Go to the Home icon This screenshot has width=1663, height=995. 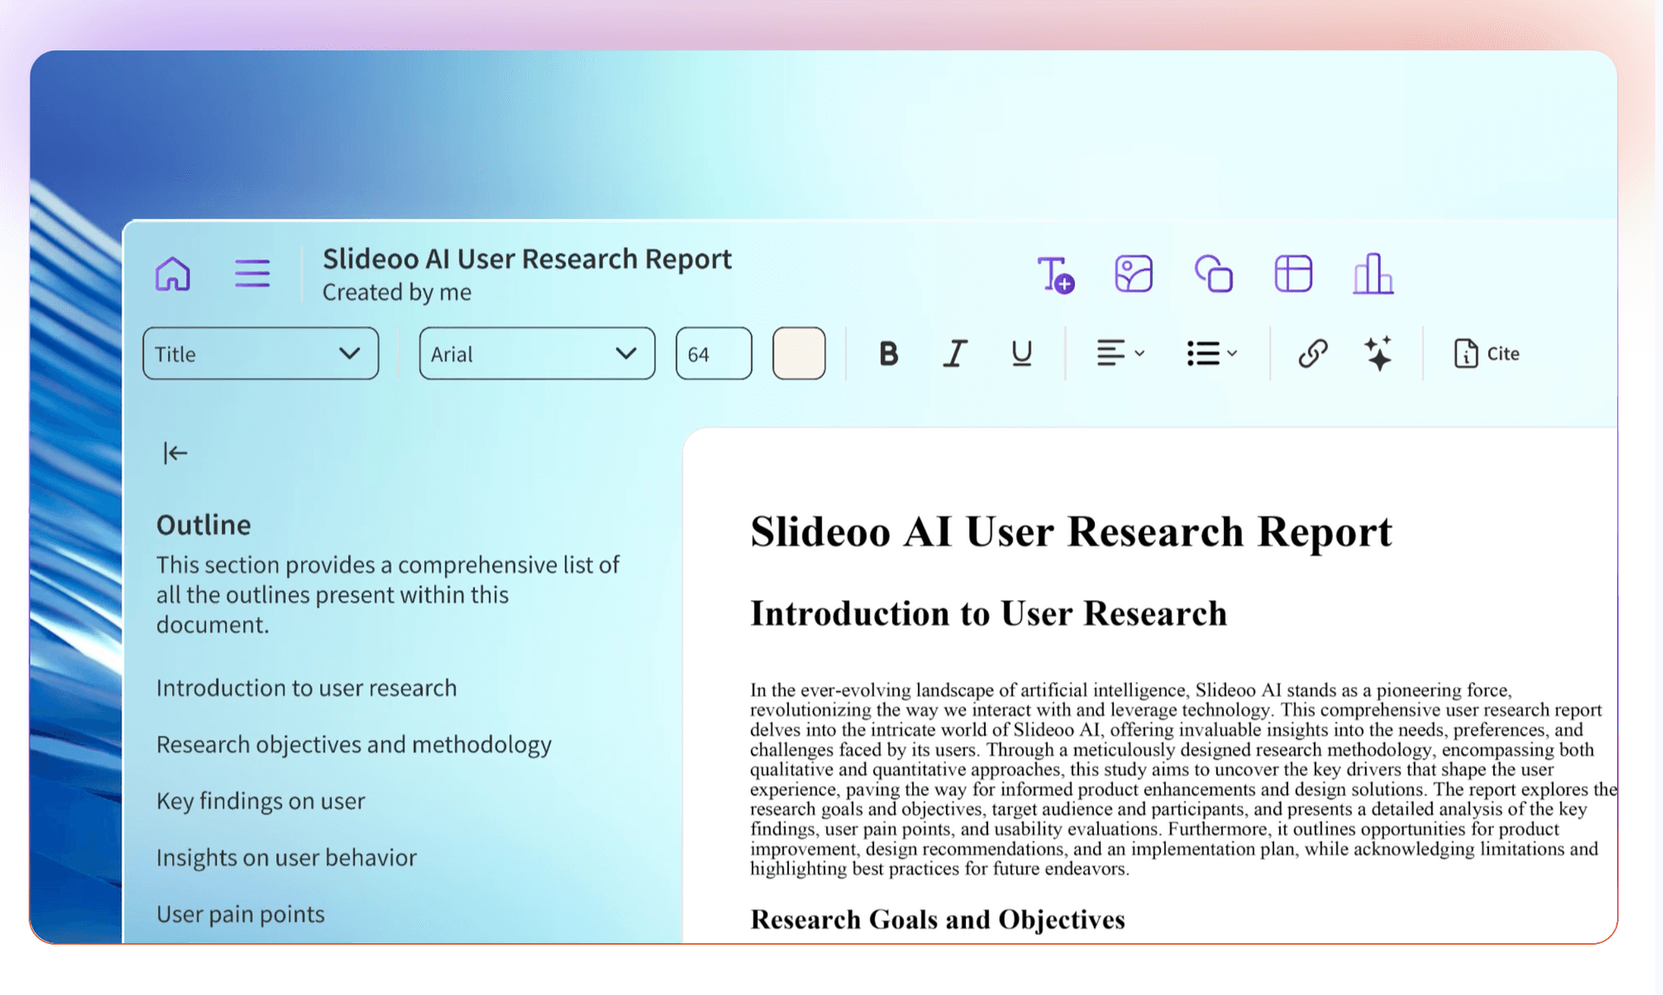click(172, 274)
